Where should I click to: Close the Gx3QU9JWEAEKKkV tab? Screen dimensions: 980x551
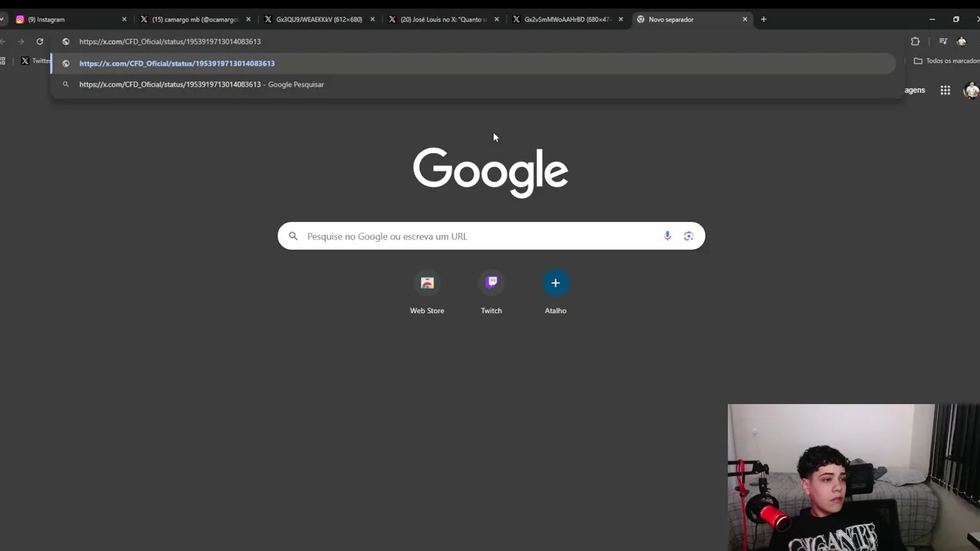[x=372, y=19]
